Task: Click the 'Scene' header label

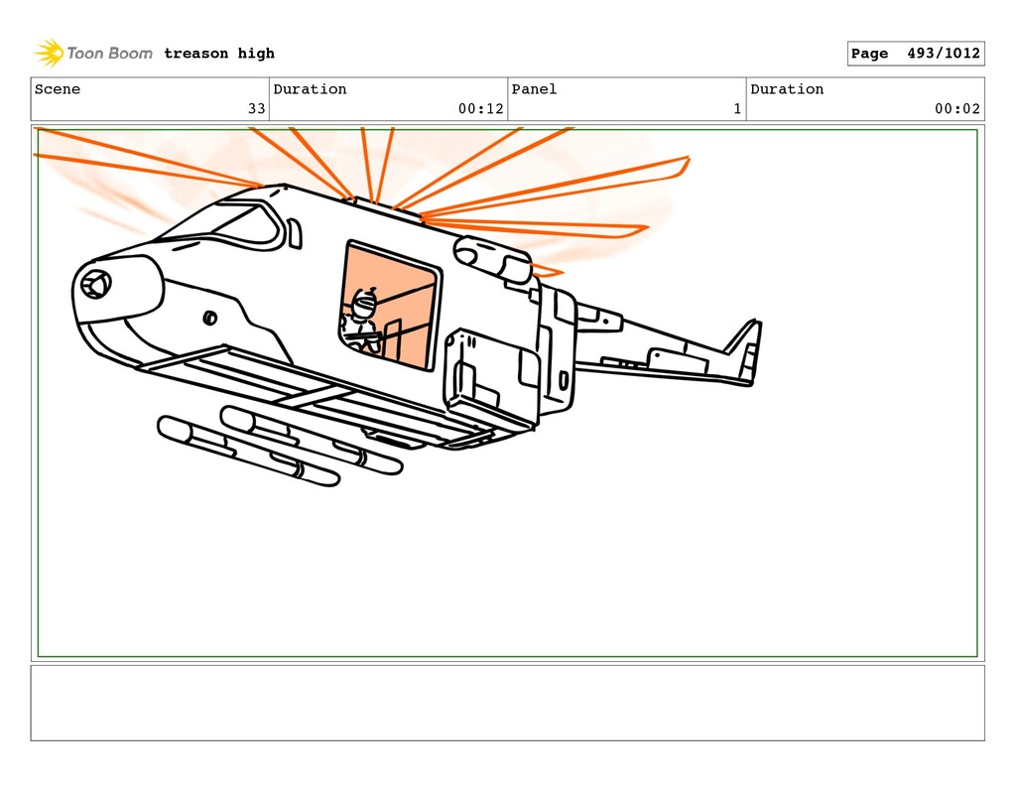Action: coord(58,89)
